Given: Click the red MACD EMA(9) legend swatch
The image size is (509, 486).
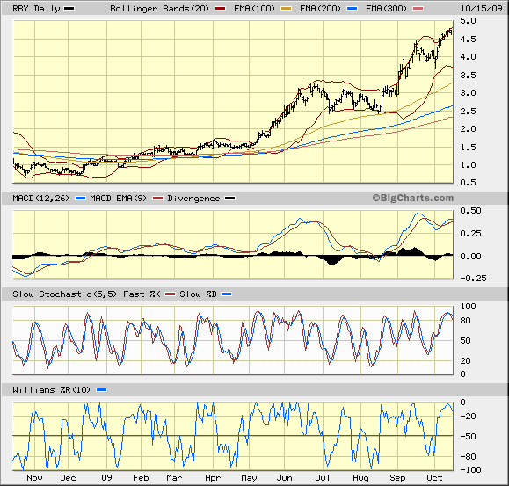Looking at the screenshot, I should tap(157, 199).
